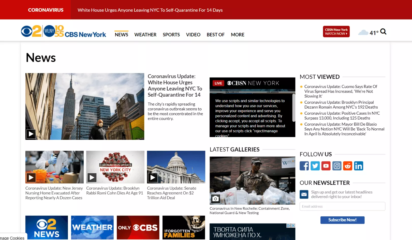Play the New Jersey nursing home video
This screenshot has height=240, width=412.
point(31,177)
